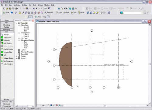Select the Toposurface tool
Image resolution: width=152 pixels, height=110 pixels.
[7, 37]
